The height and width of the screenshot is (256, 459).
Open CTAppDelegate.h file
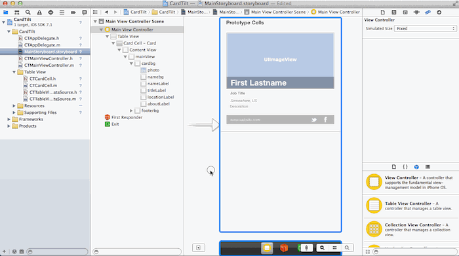41,38
